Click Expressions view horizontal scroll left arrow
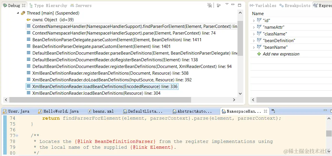Image resolution: width=332 pixels, height=156 pixels. tap(253, 100)
